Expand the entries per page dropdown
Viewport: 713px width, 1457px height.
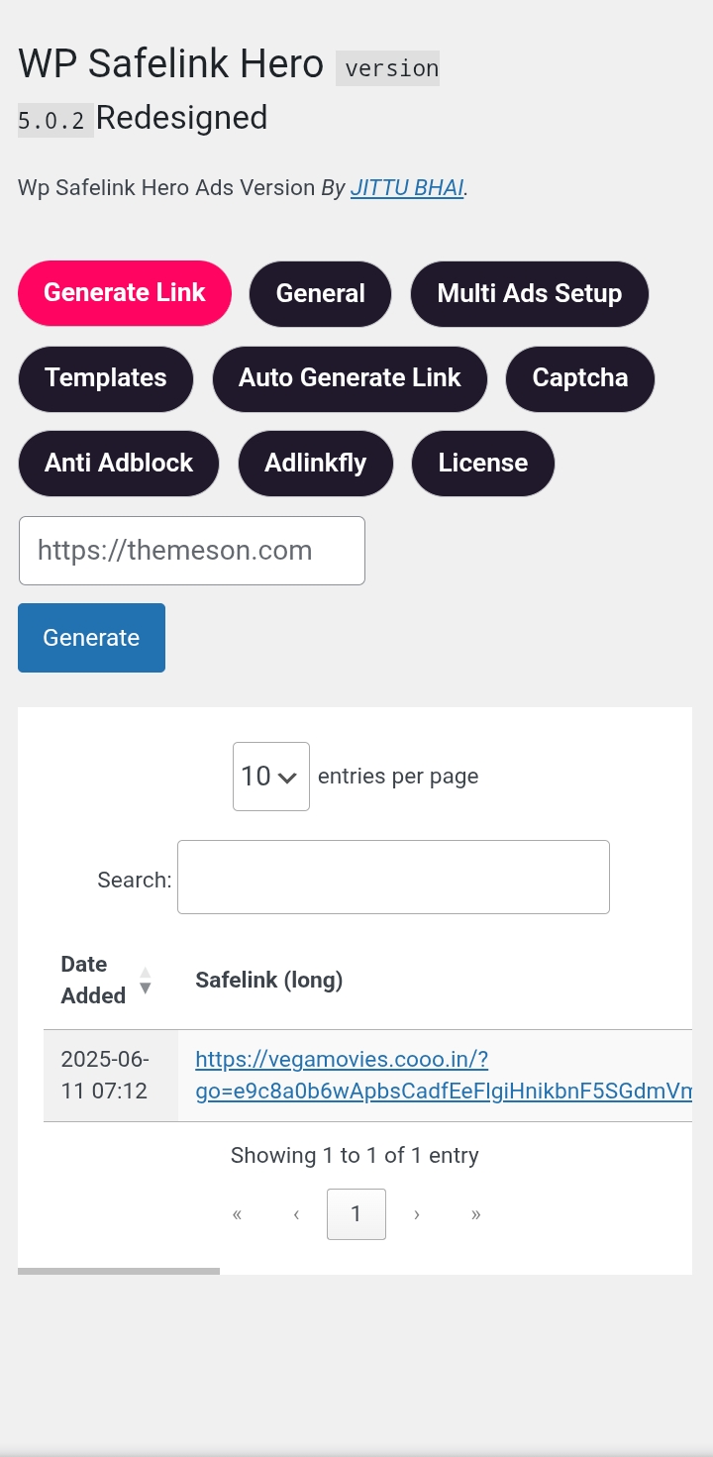pyautogui.click(x=270, y=777)
